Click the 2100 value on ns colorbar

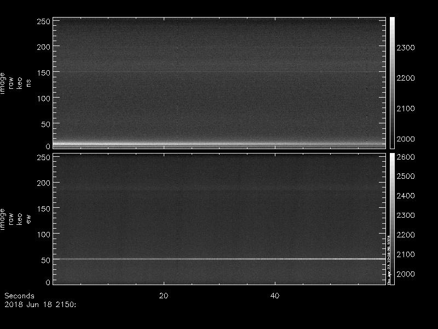click(x=406, y=109)
